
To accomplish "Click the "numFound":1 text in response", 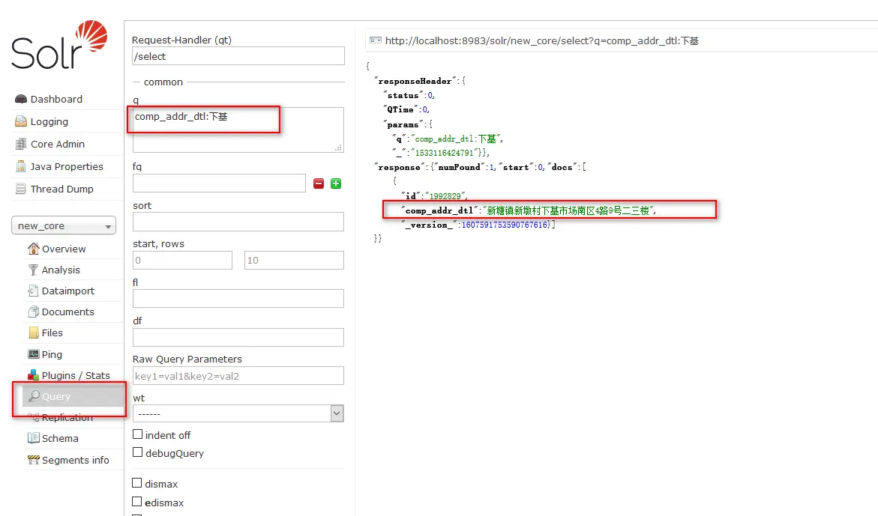I will pyautogui.click(x=464, y=167).
